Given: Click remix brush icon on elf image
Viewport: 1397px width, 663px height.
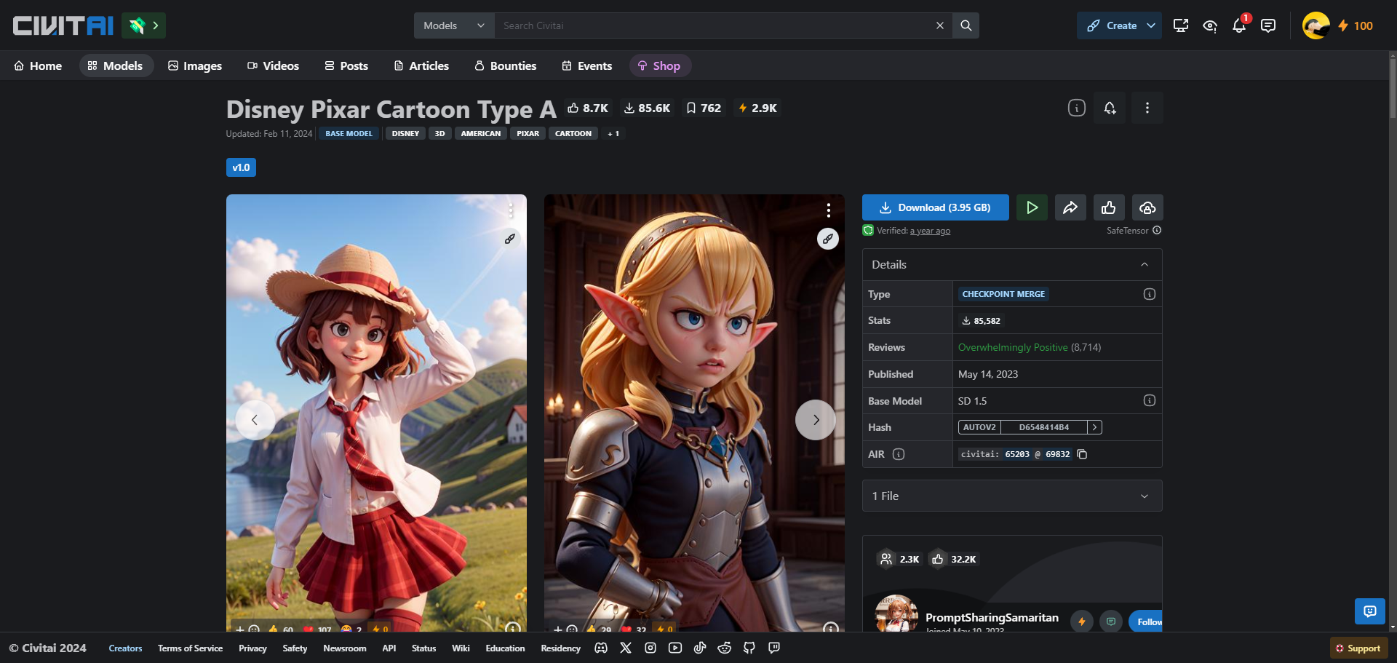Looking at the screenshot, I should click(828, 239).
